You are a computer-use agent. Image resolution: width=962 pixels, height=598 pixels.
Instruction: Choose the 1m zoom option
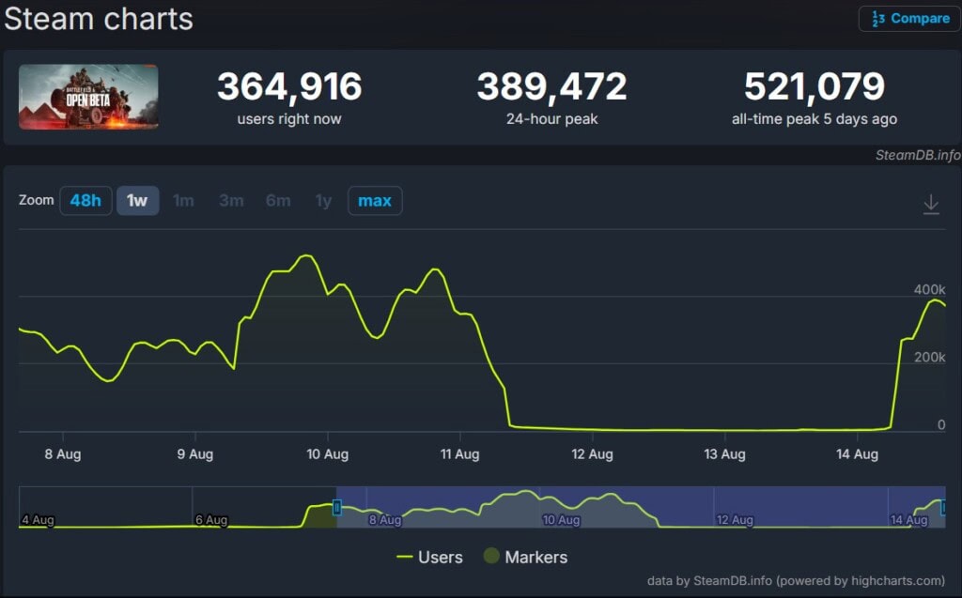[183, 201]
